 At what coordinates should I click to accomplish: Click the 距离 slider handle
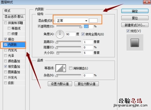click(x=57, y=42)
